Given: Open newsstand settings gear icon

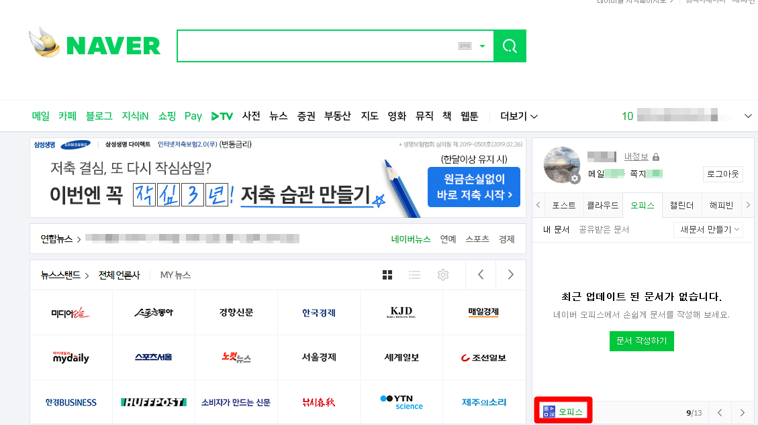Looking at the screenshot, I should tap(443, 275).
